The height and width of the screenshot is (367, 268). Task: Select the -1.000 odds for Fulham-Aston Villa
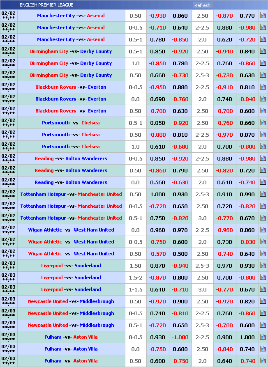[180, 337]
